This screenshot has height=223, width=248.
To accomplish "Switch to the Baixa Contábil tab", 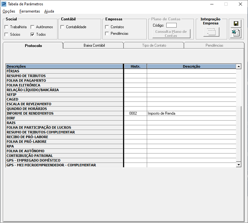I will pos(94,45).
